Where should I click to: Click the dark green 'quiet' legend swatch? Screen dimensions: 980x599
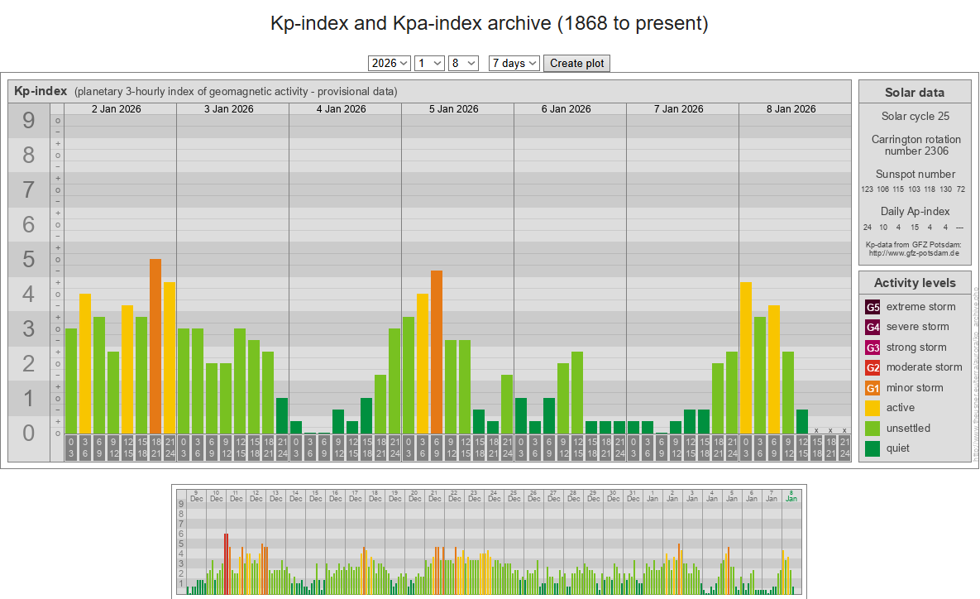point(872,448)
